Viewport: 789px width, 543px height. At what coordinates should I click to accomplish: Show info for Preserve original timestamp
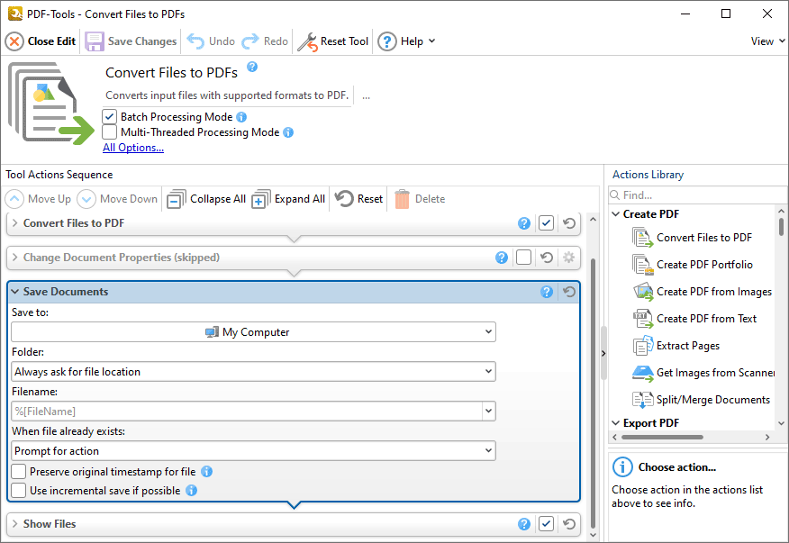click(x=207, y=472)
